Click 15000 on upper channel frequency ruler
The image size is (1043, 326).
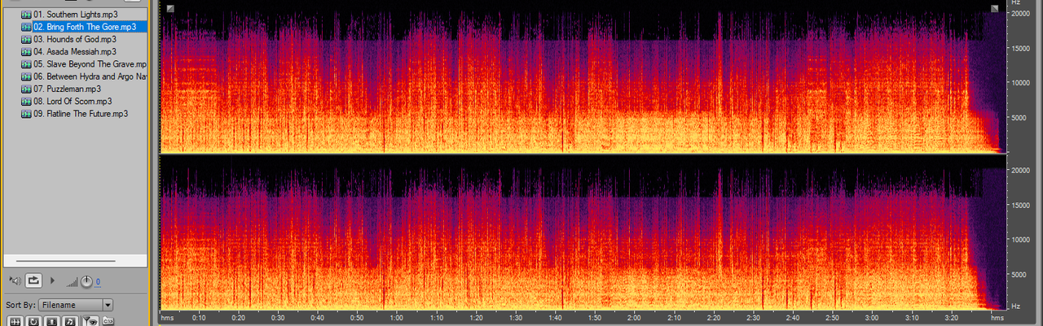pyautogui.click(x=1021, y=48)
